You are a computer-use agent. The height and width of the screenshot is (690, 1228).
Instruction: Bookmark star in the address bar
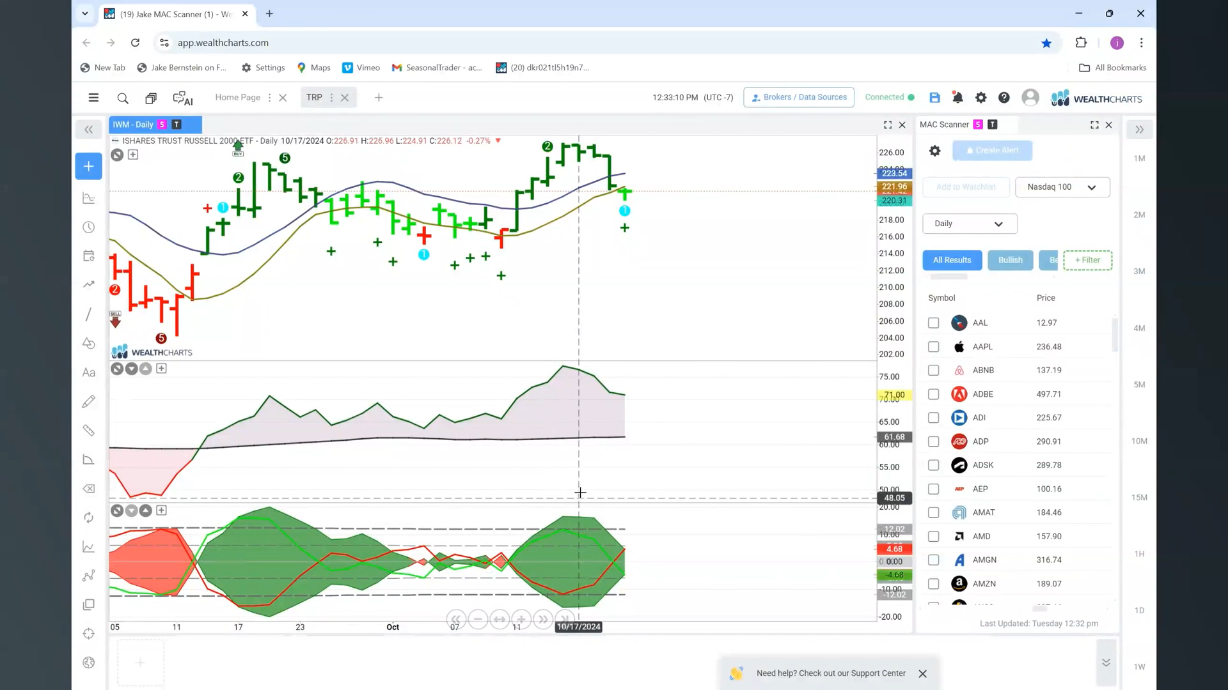[x=1046, y=43]
